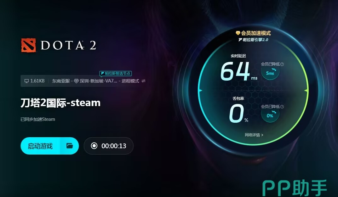
Task: Switch the 进程模式 acceleration mode
Action: 130,81
